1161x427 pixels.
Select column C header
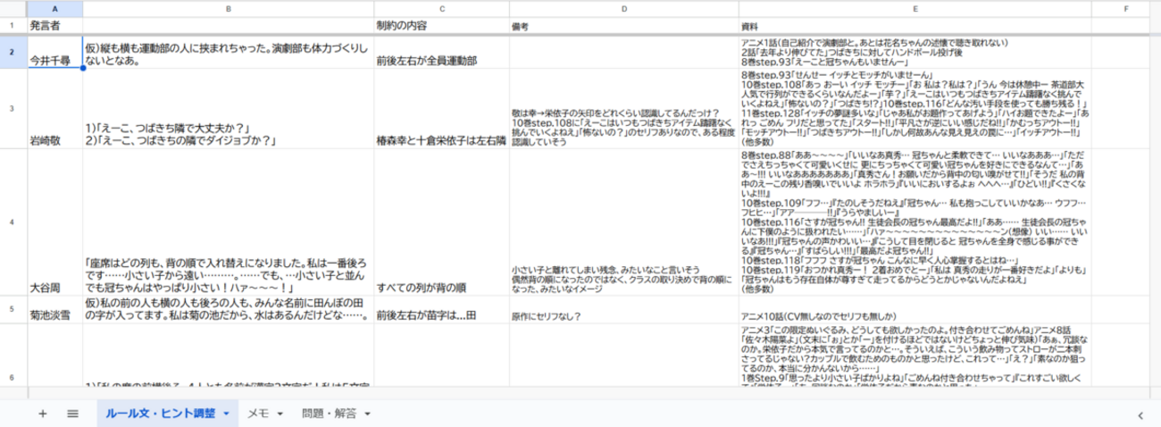[x=441, y=8]
